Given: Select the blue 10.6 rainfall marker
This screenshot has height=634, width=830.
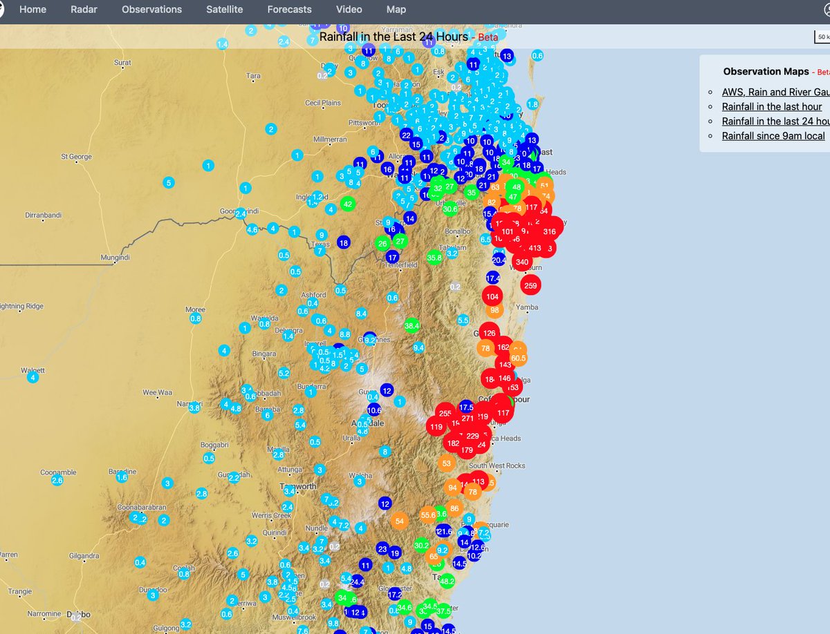Looking at the screenshot, I should click(374, 410).
